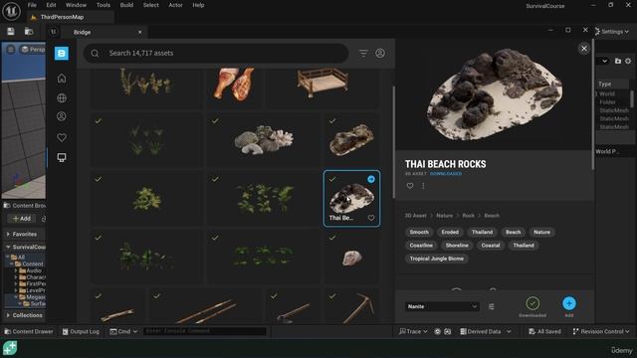The height and width of the screenshot is (358, 637).
Task: Open the person Collections sidebar icon
Action: [x=62, y=116]
